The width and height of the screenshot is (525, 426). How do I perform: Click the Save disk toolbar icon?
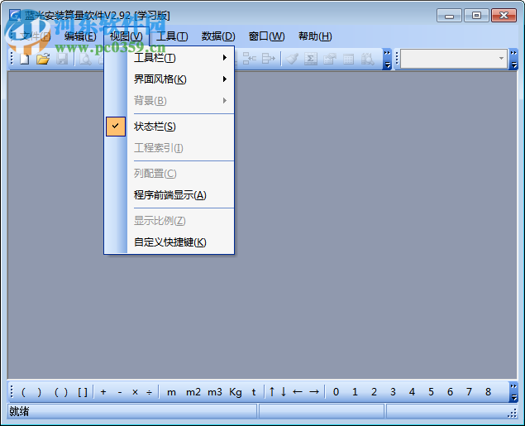pyautogui.click(x=62, y=60)
